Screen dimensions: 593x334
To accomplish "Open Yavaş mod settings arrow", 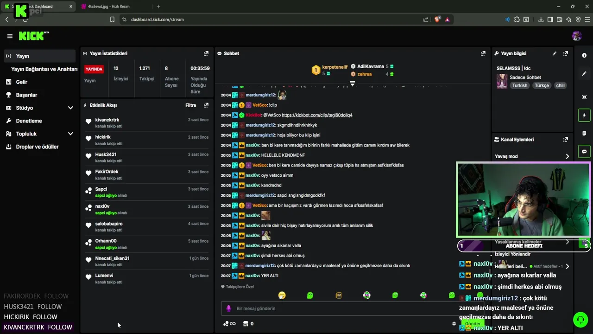I will pyautogui.click(x=567, y=156).
